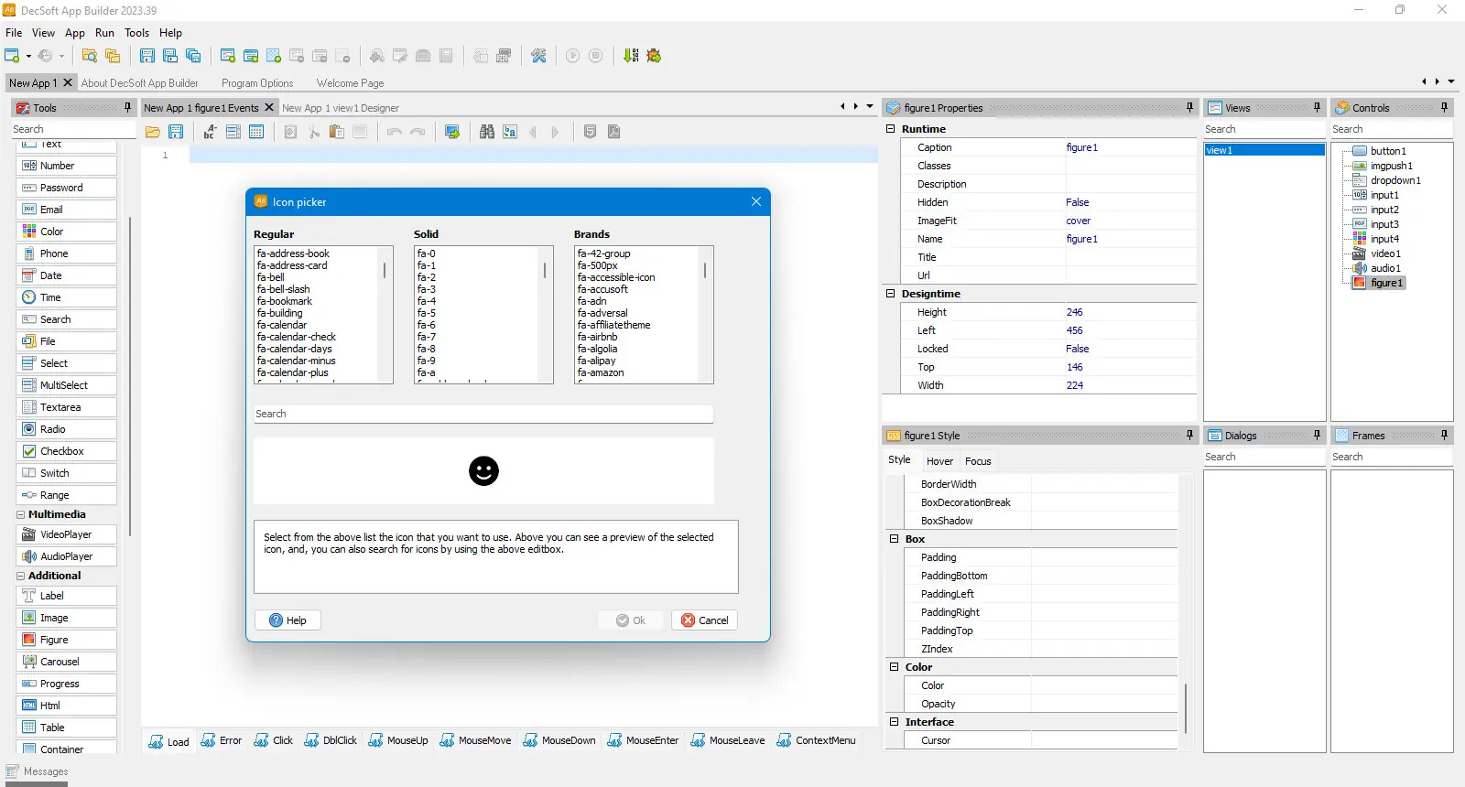This screenshot has width=1465, height=787.
Task: Click the HTML export icon in editor
Action: [590, 132]
